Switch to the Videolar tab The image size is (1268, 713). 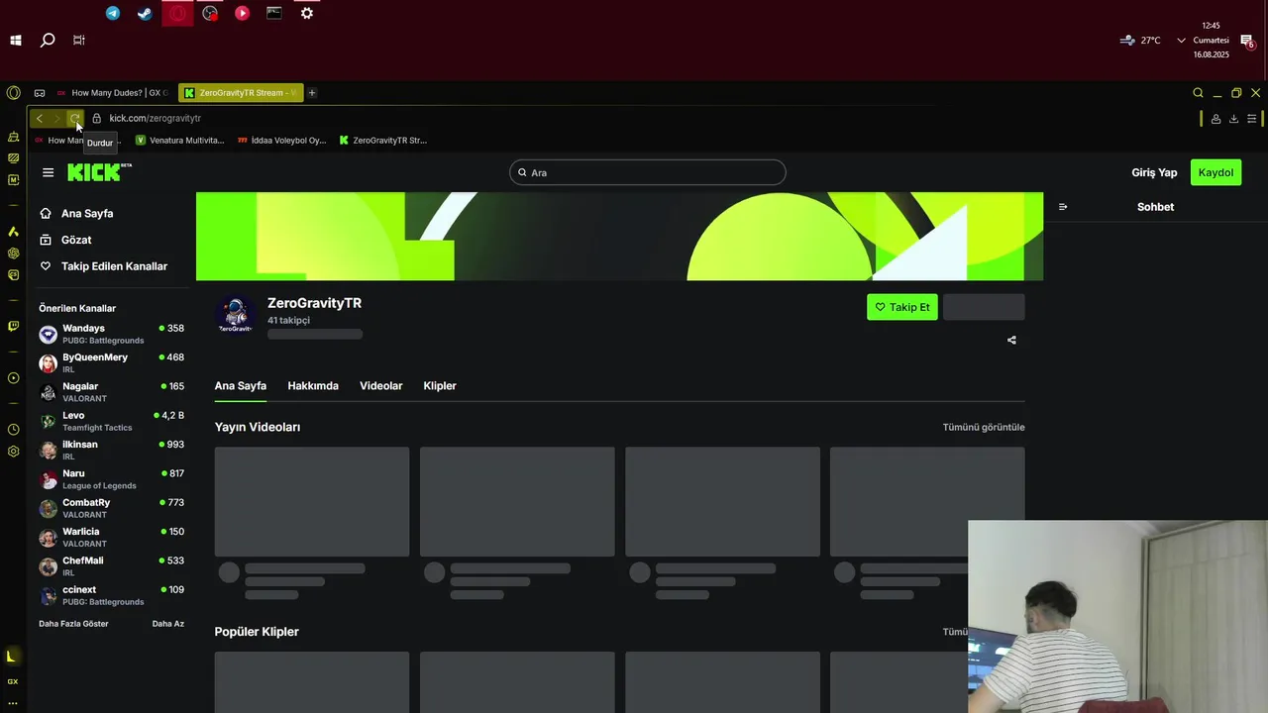(381, 386)
